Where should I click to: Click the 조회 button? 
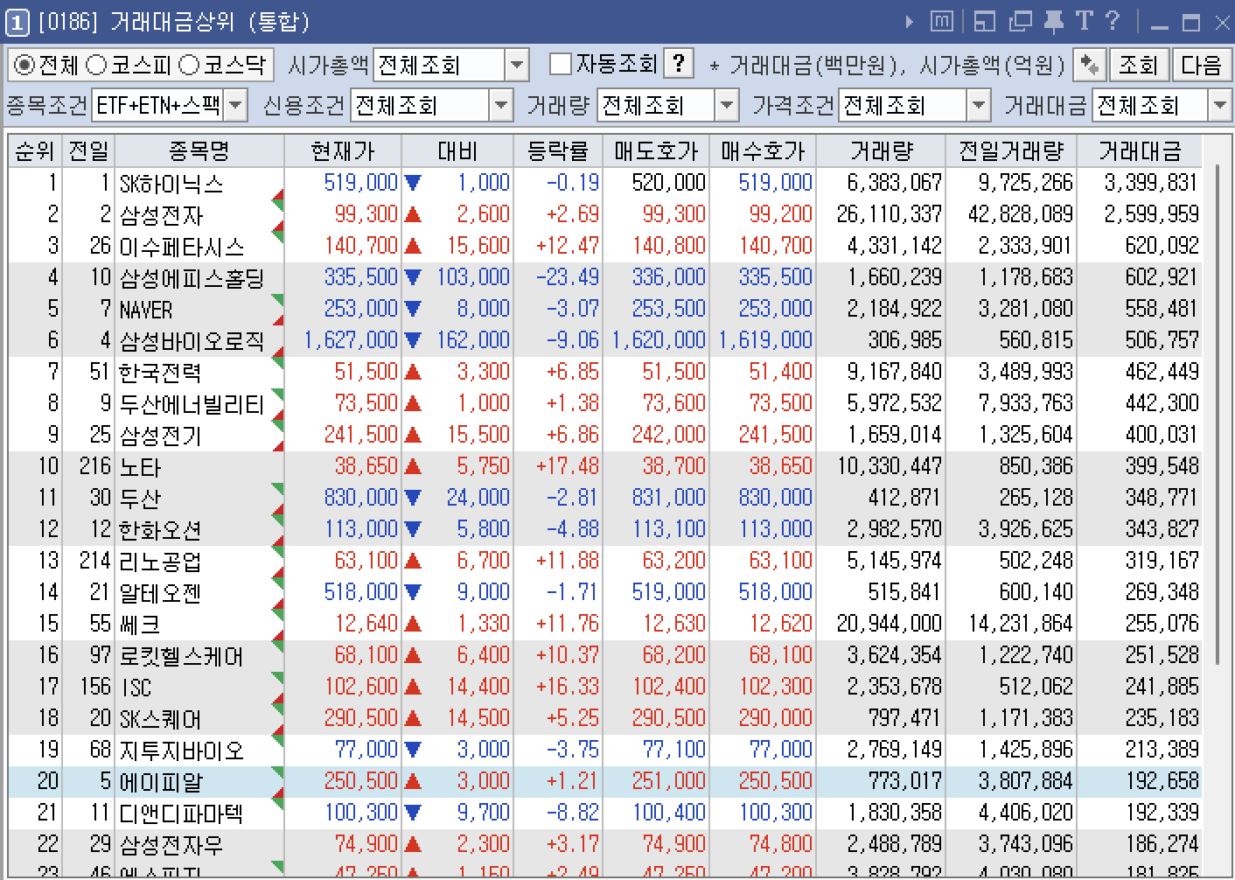click(x=1138, y=65)
